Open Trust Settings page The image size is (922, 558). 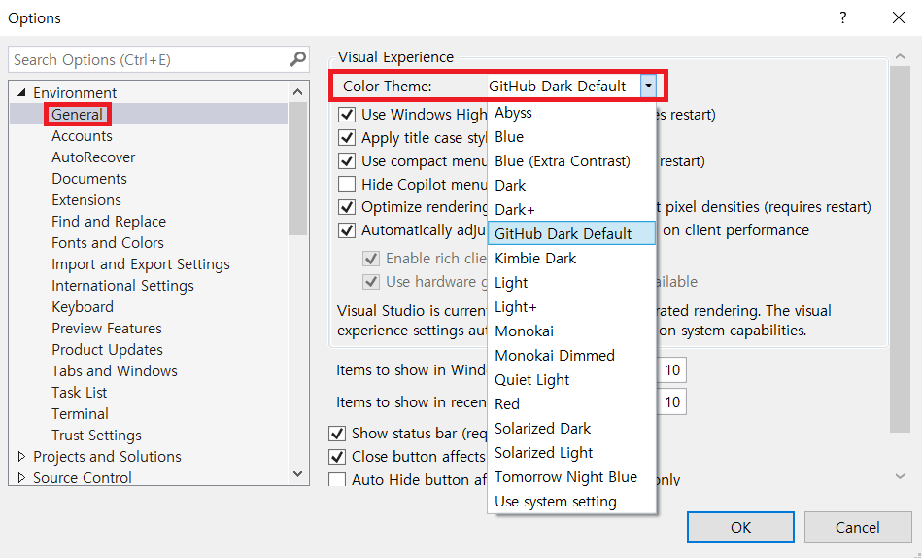coord(96,435)
